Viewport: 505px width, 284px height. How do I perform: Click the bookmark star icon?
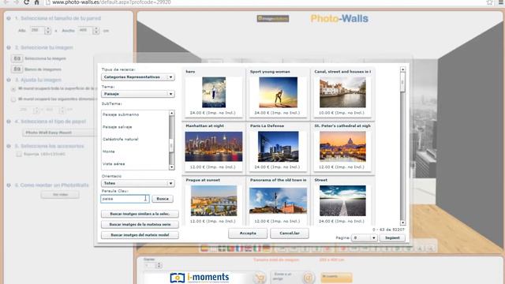[489, 2]
